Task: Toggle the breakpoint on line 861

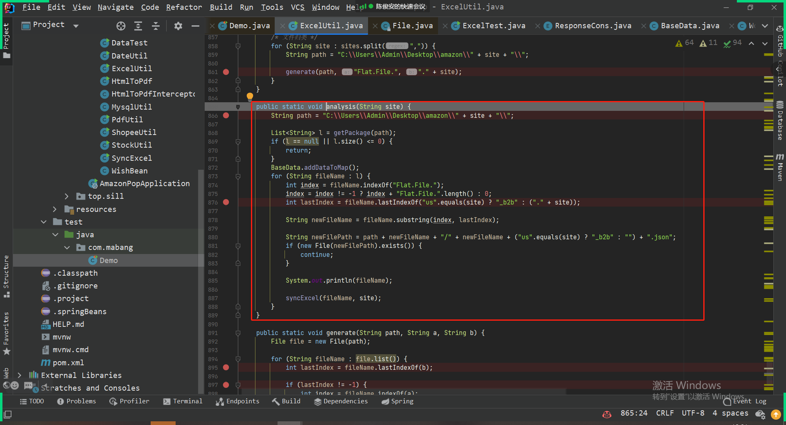Action: click(226, 72)
